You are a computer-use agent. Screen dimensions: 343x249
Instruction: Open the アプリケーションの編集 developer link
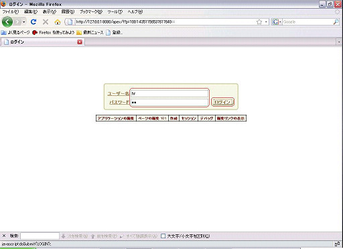116,118
